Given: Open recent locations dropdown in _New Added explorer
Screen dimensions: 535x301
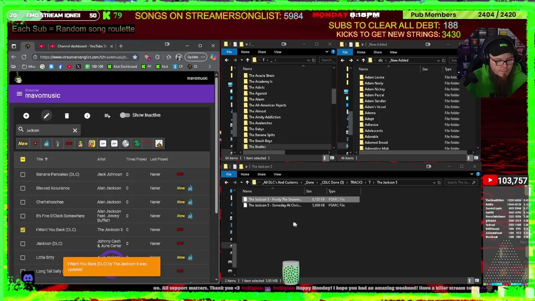Looking at the screenshot, I should [x=357, y=60].
